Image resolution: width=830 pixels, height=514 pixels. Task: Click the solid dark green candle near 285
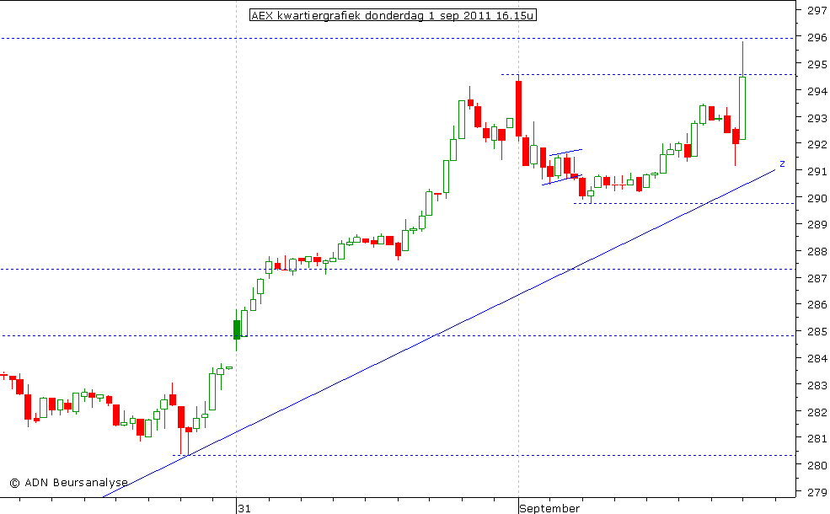point(237,329)
